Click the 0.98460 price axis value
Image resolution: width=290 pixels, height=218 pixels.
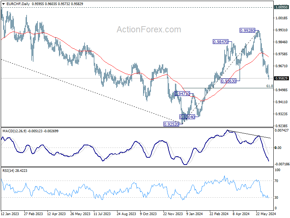(x=282, y=42)
